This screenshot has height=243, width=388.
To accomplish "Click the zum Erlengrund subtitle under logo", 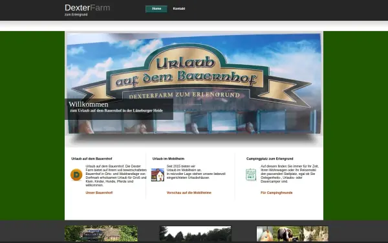I will (x=76, y=15).
